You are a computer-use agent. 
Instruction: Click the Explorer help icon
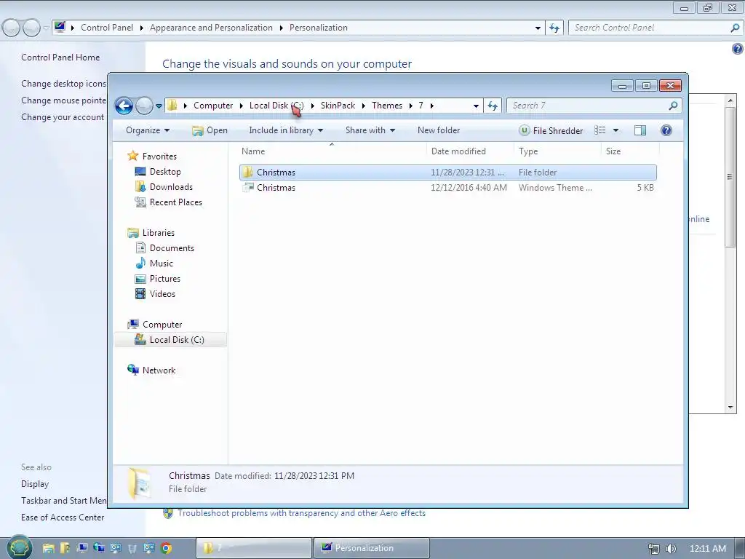[666, 130]
